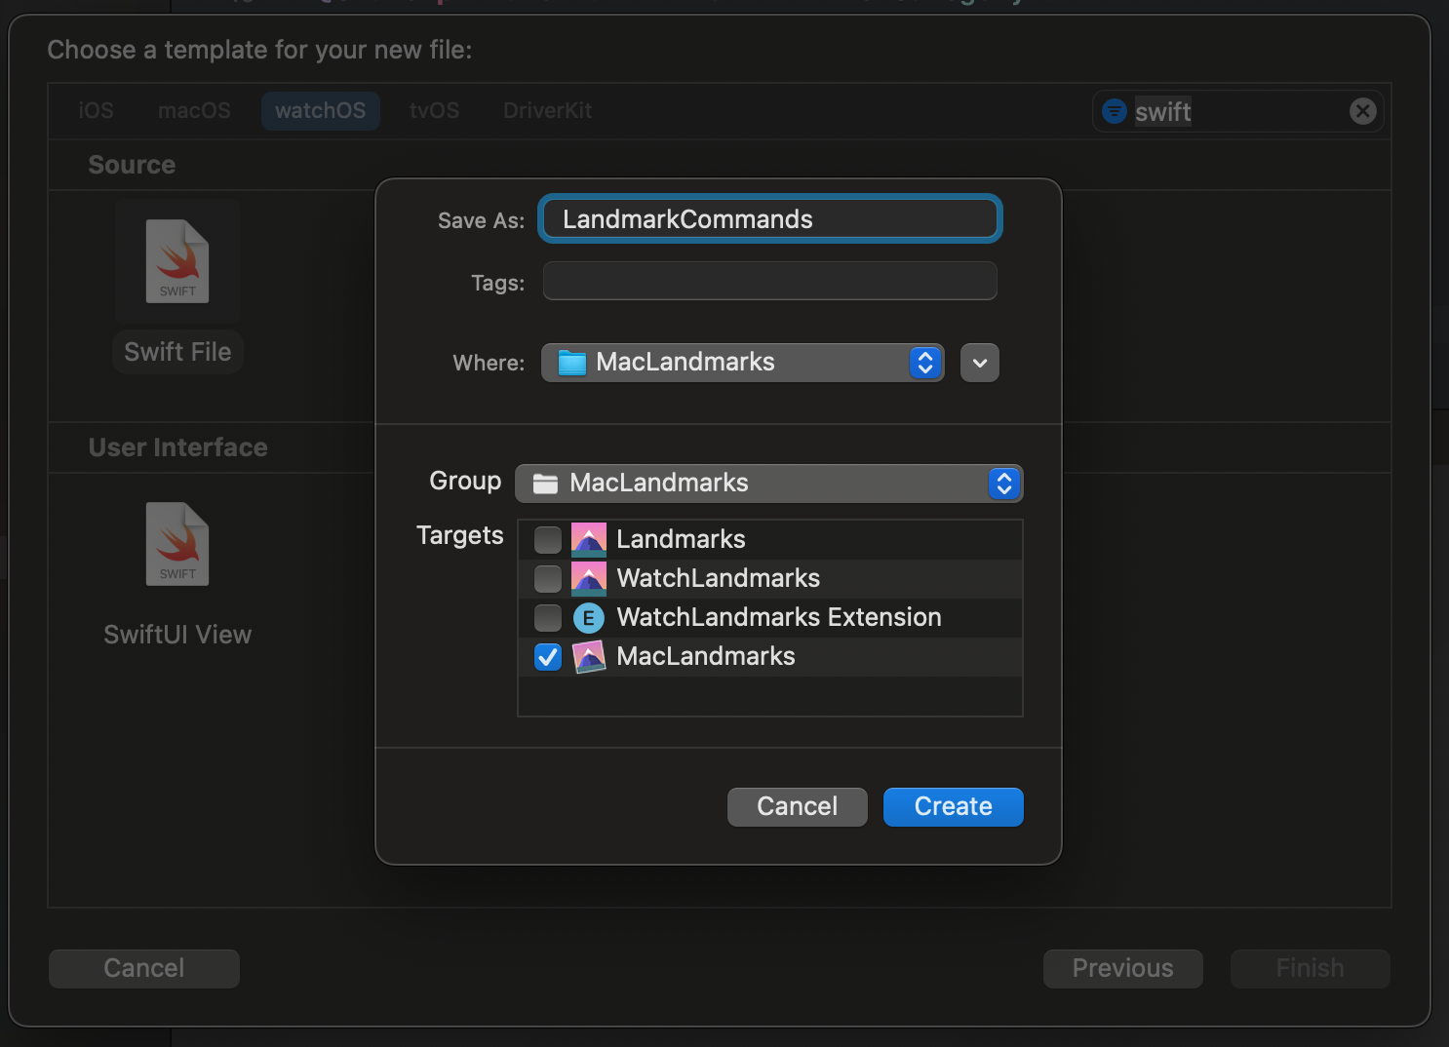Switch to the iOS template tab
This screenshot has width=1449, height=1047.
96,110
